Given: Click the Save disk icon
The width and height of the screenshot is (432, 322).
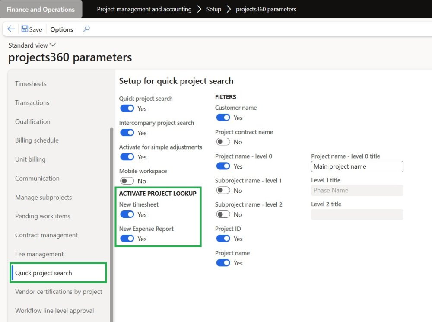Looking at the screenshot, I should 25,29.
